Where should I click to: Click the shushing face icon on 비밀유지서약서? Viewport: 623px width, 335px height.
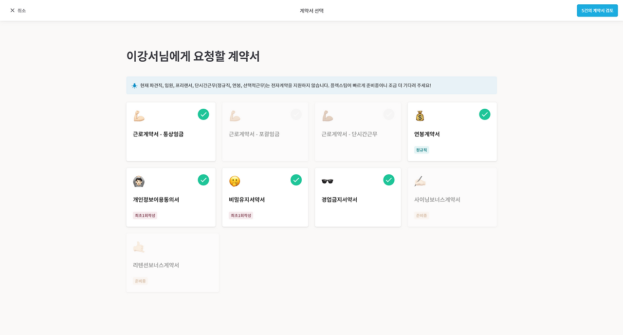235,182
